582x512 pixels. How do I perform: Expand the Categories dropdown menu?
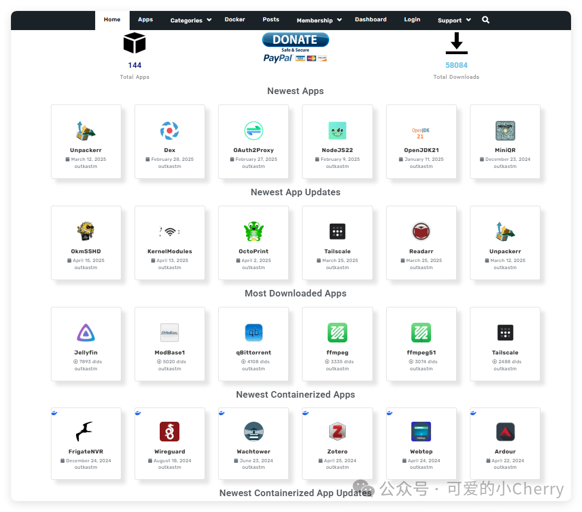pyautogui.click(x=191, y=20)
